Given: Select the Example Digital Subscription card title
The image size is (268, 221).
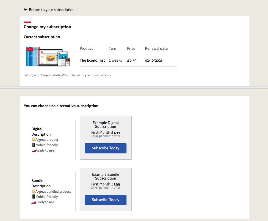Looking at the screenshot, I should point(106,125).
